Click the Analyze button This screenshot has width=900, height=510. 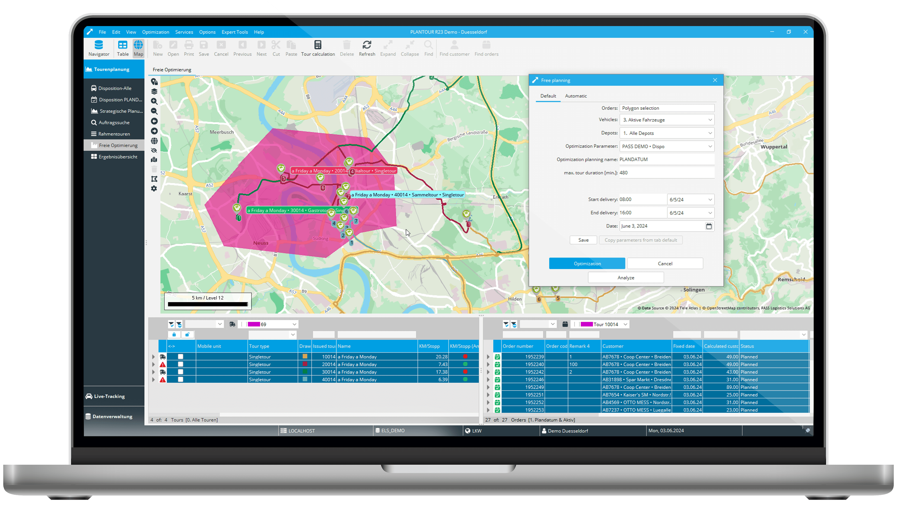(x=626, y=277)
